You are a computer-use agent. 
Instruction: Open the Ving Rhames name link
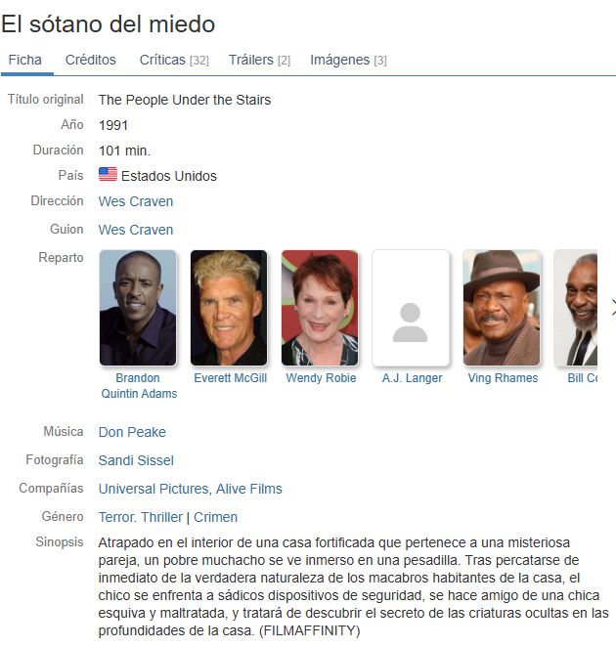click(x=503, y=378)
